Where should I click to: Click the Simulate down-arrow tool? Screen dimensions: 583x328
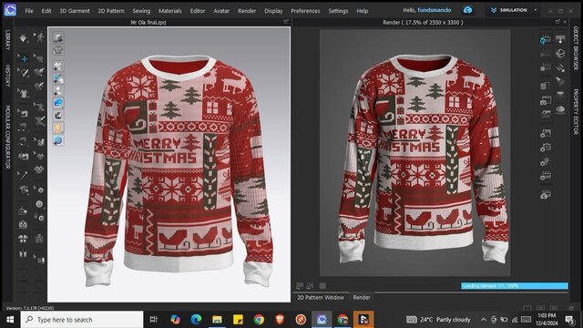(x=23, y=38)
